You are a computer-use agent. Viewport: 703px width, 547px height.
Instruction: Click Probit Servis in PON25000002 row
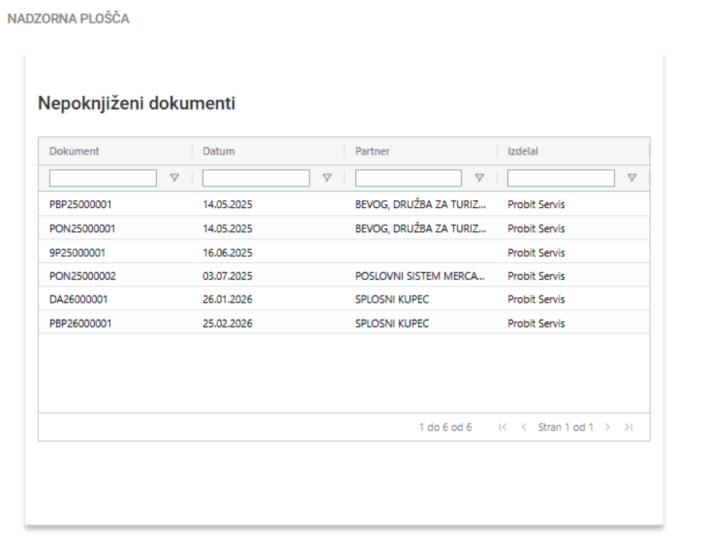tap(535, 276)
